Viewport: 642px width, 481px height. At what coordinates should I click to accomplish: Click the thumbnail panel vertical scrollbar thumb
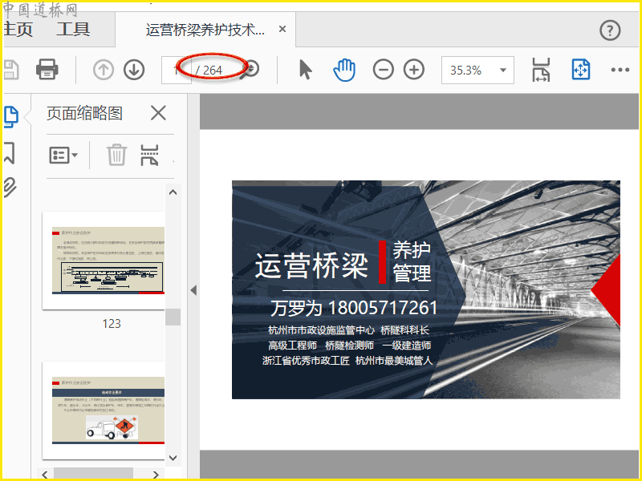coord(173,317)
